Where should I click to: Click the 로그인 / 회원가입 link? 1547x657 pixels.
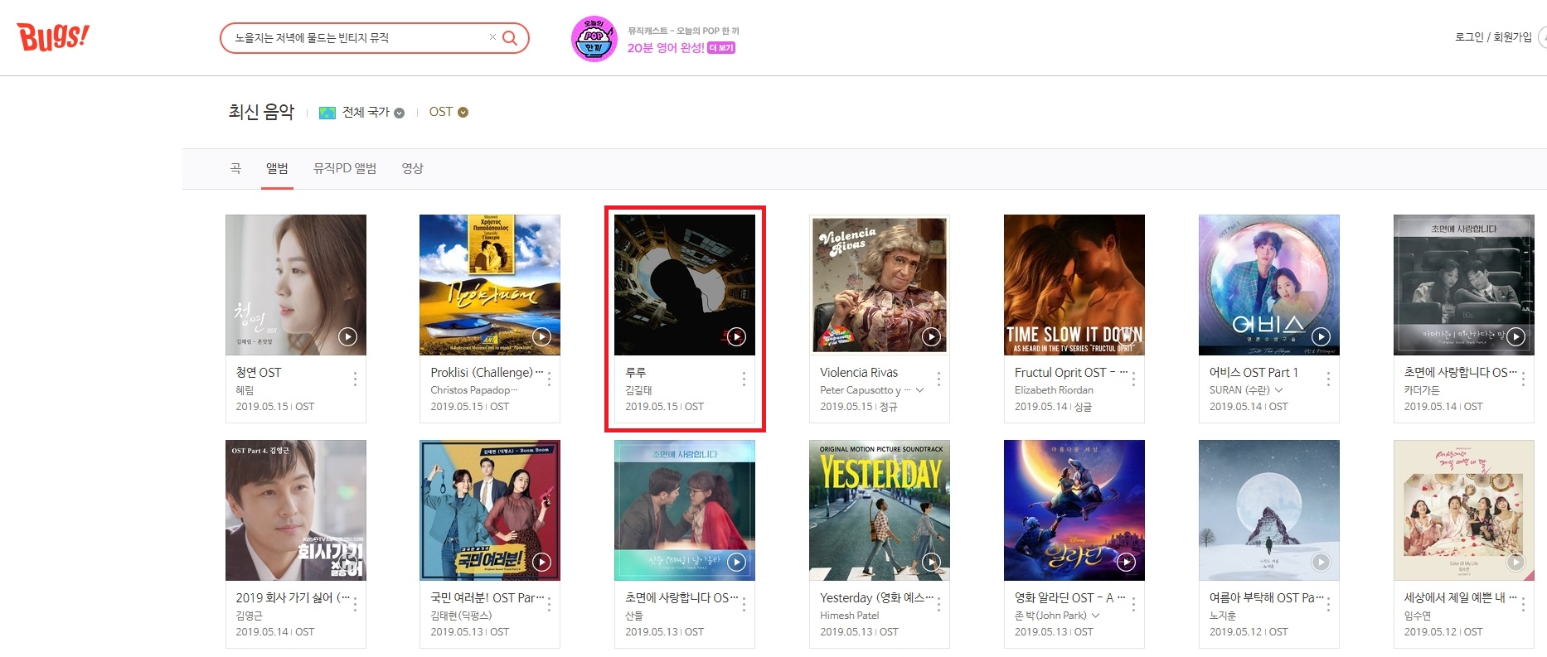1493,37
